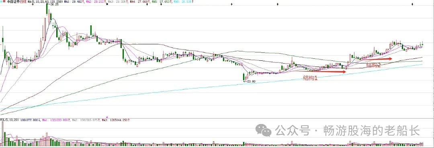The image size is (434, 148).
Task: Click the MA5: 27.053 legend value
Action: pyautogui.click(x=161, y=2)
